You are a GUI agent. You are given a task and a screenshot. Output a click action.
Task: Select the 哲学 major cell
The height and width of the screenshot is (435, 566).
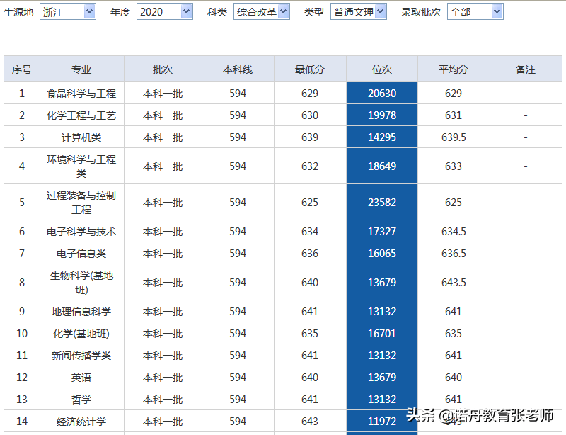81,399
